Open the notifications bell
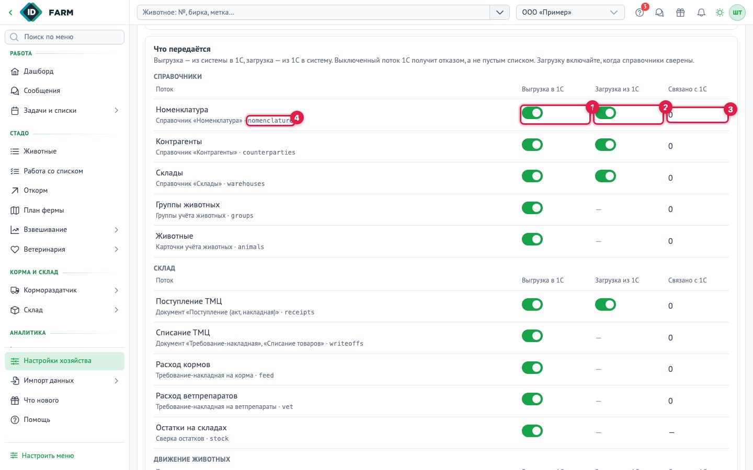Screen dimensions: 753x470 [701, 13]
